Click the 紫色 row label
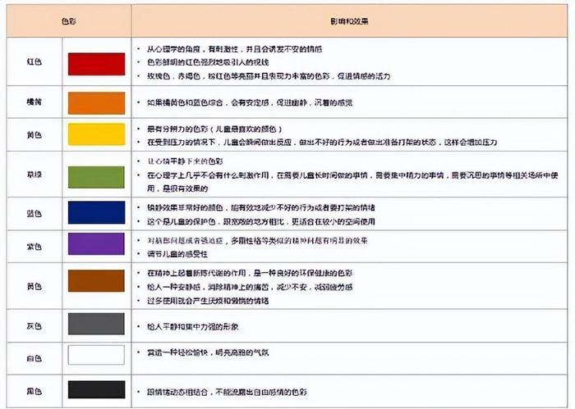The height and width of the screenshot is (409, 575). [x=34, y=247]
